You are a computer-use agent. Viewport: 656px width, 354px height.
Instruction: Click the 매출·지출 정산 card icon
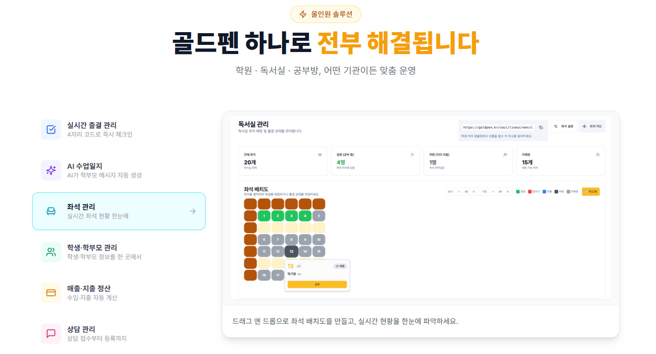51,292
